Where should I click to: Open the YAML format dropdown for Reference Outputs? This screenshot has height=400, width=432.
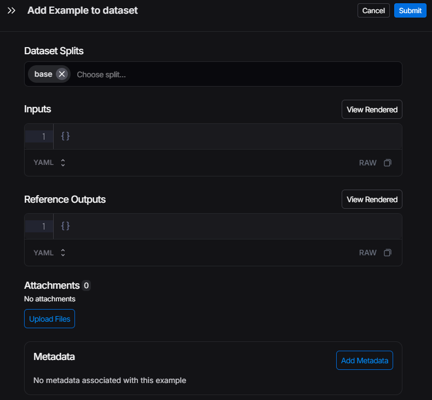pos(49,253)
